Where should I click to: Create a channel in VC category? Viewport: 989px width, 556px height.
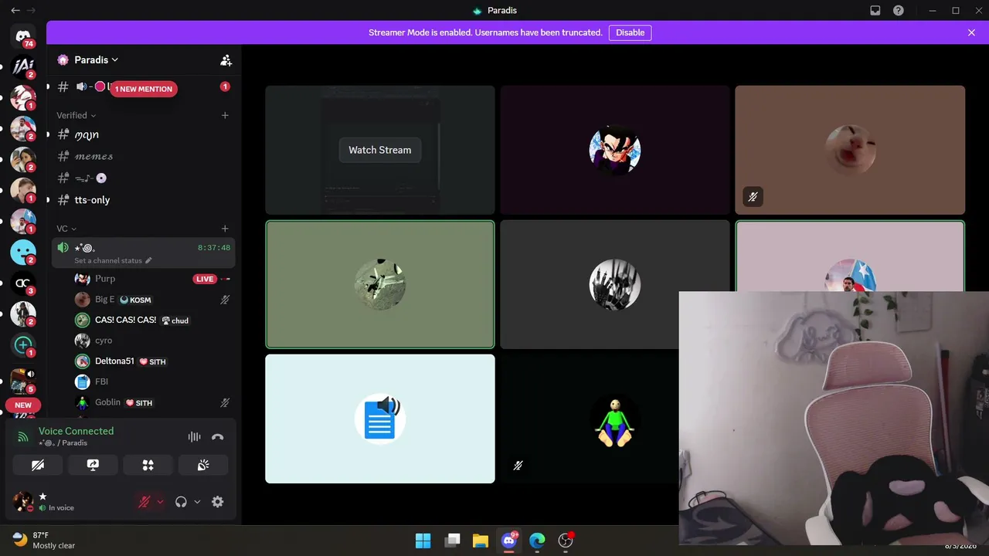[x=225, y=229]
